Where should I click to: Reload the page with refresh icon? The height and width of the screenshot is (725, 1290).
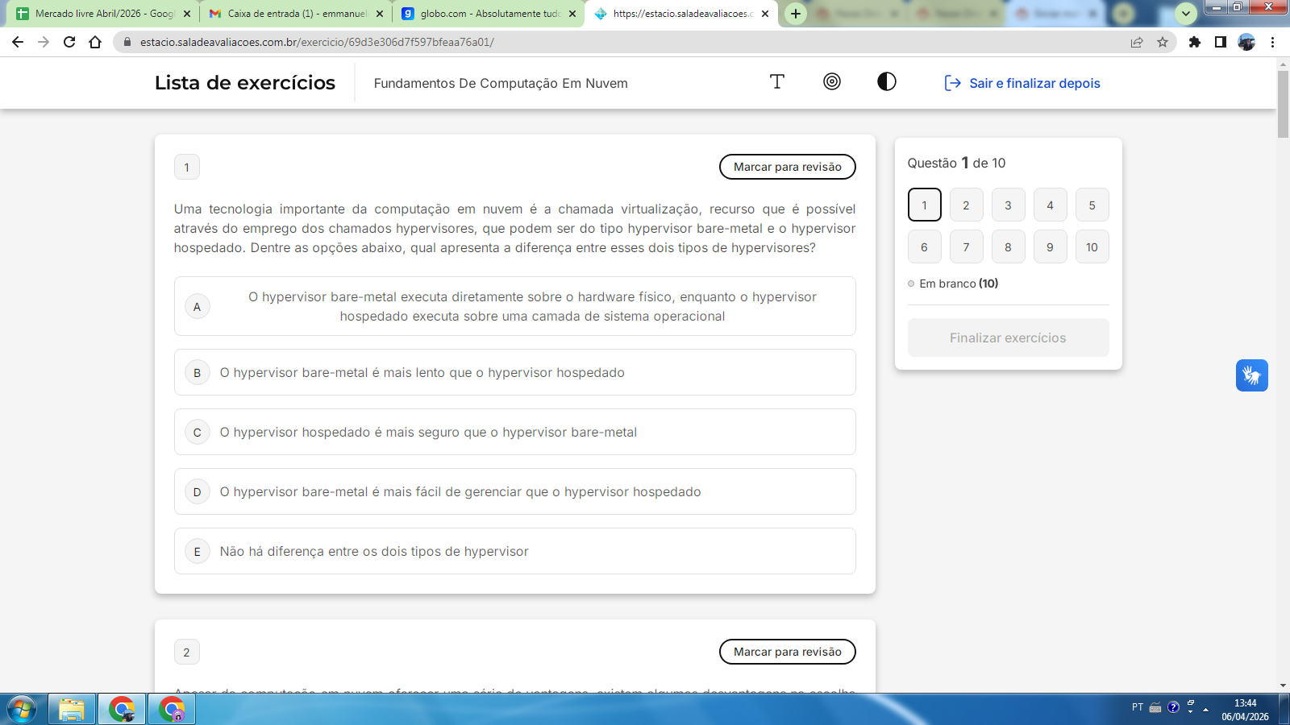pyautogui.click(x=69, y=42)
